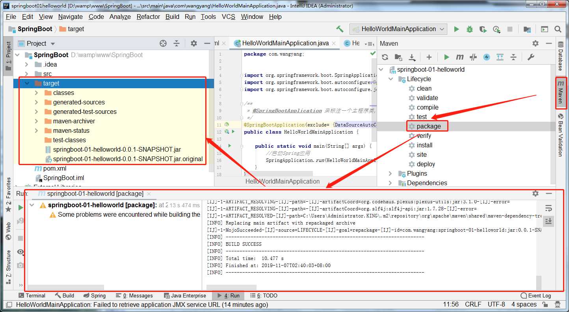This screenshot has width=569, height=312.
Task: Select the 'install' lifecycle goal
Action: (x=425, y=145)
